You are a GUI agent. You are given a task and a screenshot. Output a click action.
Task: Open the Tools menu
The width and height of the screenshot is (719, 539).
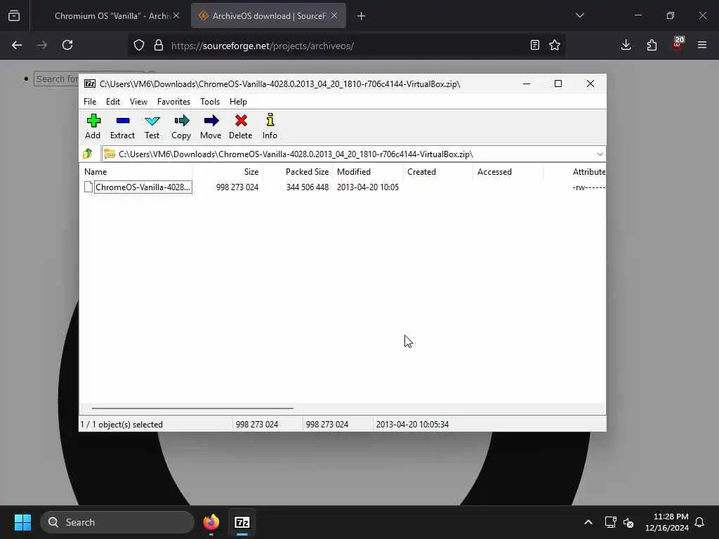coord(209,102)
